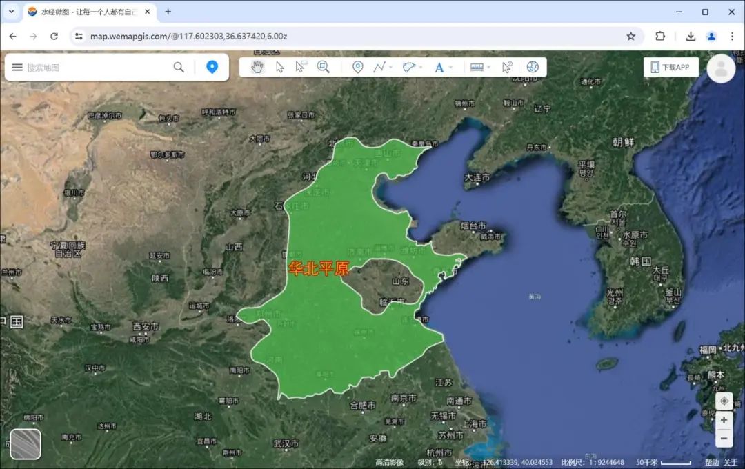Viewport: 745px width, 469px height.
Task: Open the 关于 about link
Action: click(731, 462)
